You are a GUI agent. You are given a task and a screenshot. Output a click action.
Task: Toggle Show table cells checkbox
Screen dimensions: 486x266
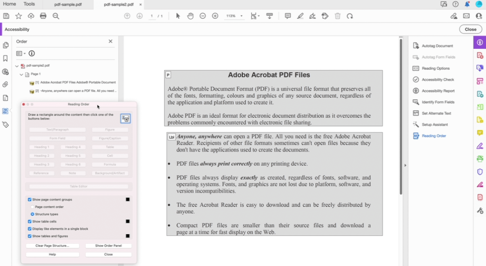30,221
